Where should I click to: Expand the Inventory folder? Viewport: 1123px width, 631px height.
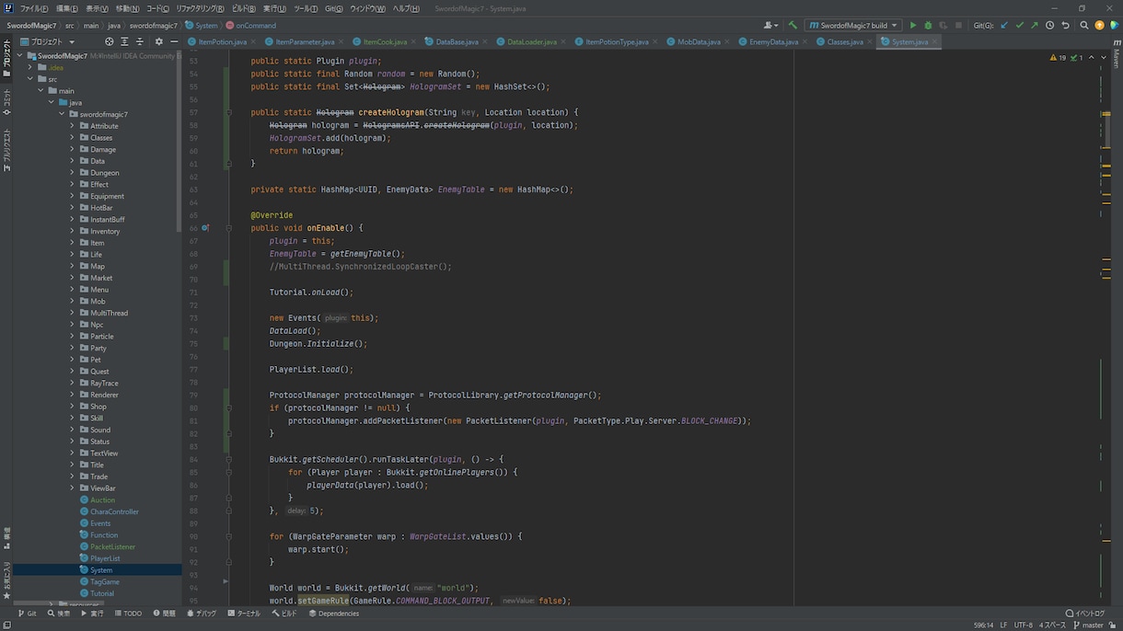(x=73, y=231)
